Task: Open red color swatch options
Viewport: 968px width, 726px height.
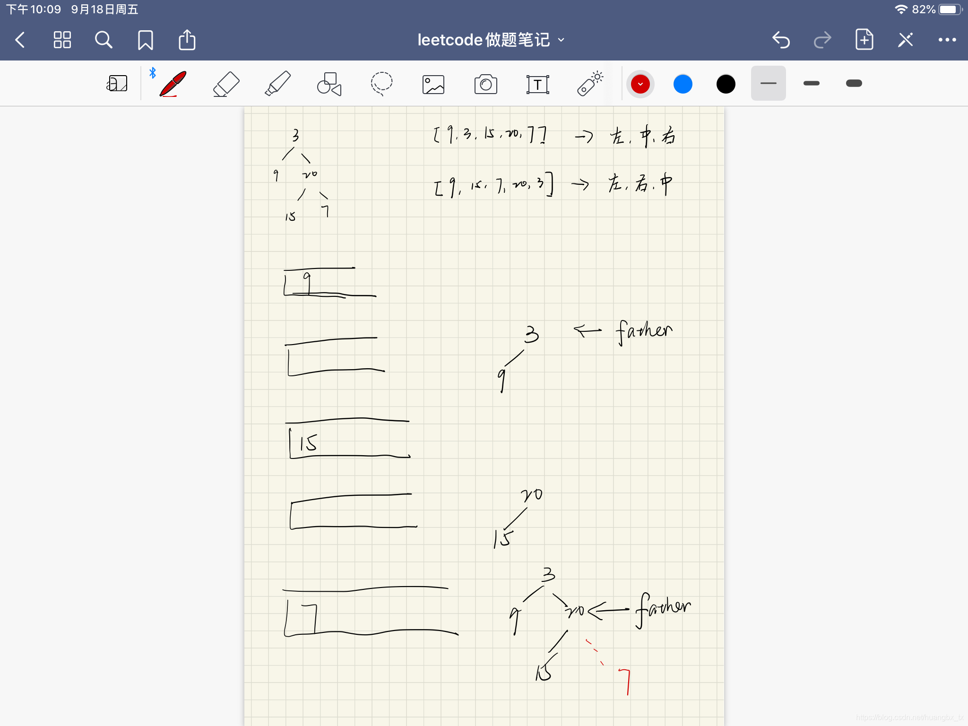Action: 640,84
